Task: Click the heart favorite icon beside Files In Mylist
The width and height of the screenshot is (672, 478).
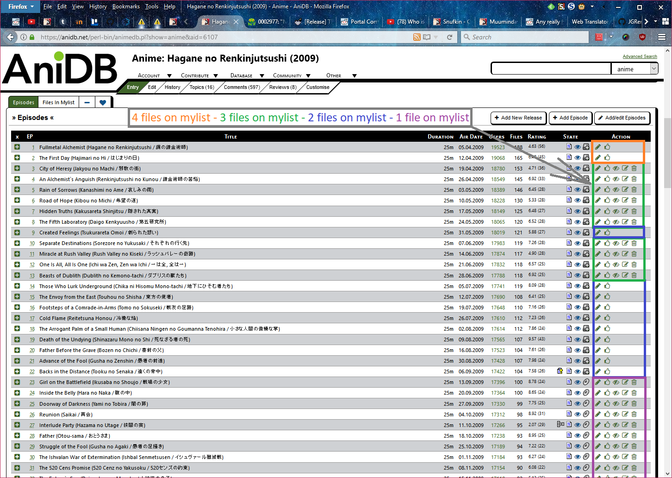Action: [103, 102]
